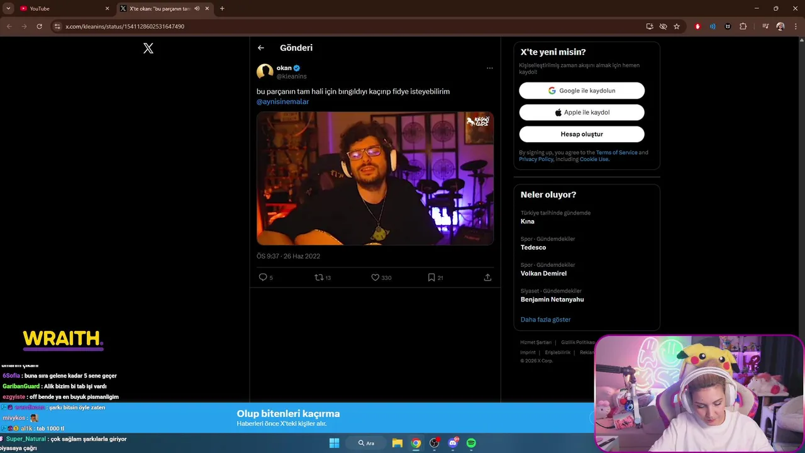The width and height of the screenshot is (805, 453).
Task: Open the @aynisinemalar mention link
Action: (x=282, y=101)
